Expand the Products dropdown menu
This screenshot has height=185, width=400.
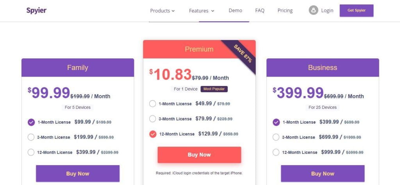pyautogui.click(x=162, y=10)
